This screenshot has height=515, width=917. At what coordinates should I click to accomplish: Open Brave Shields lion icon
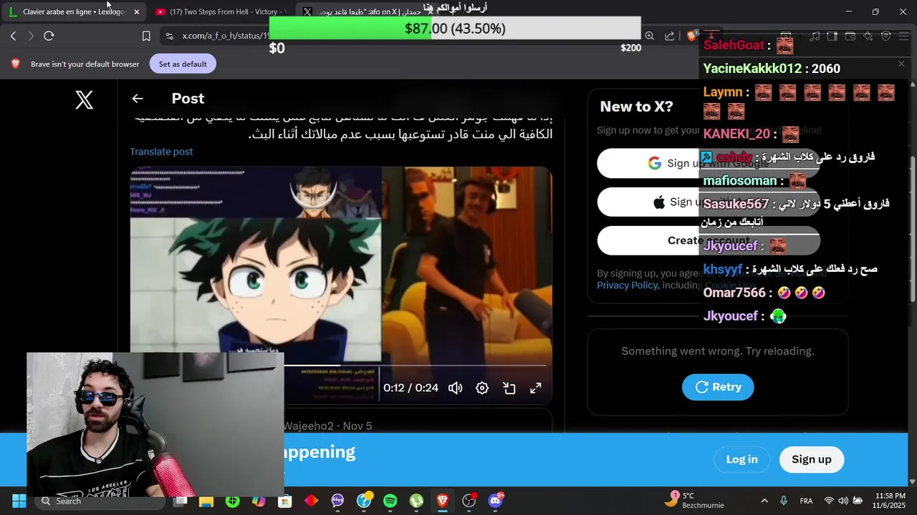click(x=691, y=36)
